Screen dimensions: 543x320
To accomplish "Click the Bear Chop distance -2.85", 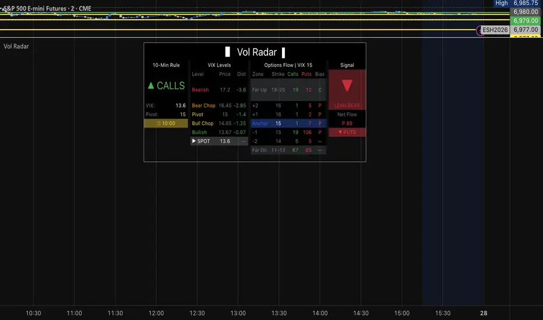I will tap(239, 105).
